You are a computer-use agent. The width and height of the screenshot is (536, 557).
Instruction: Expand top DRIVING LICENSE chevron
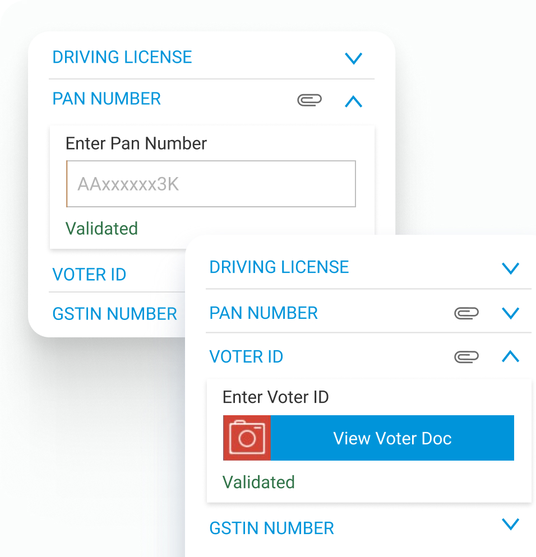pos(354,58)
